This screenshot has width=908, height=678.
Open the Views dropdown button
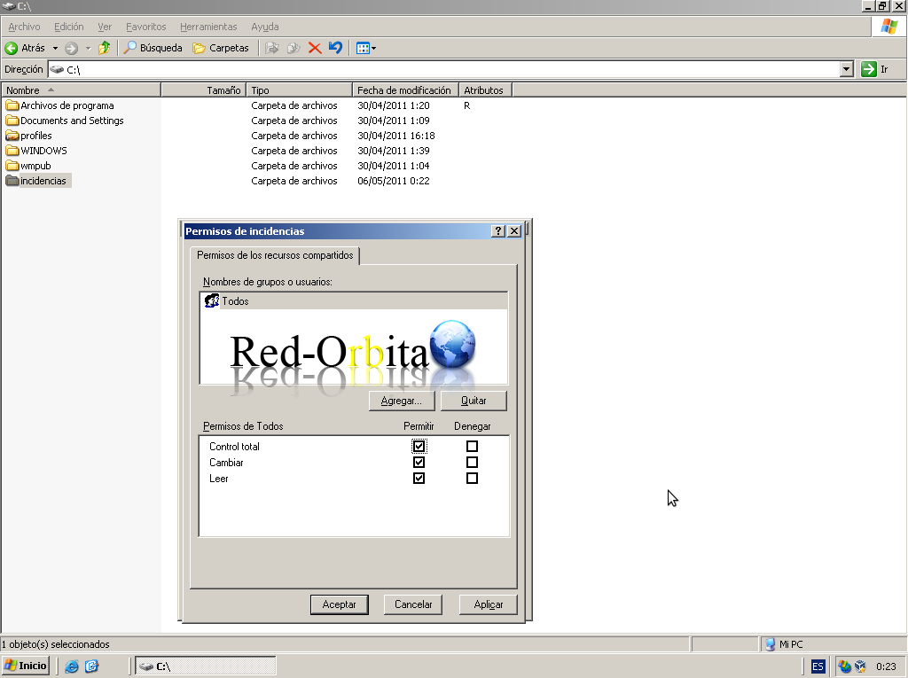(x=366, y=48)
